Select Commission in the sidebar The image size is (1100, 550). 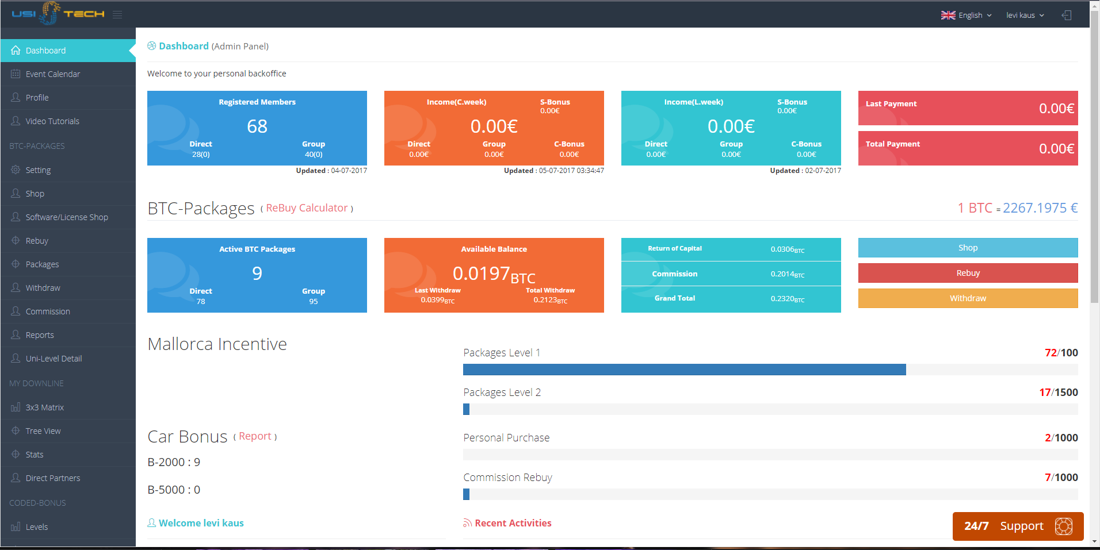coord(68,311)
